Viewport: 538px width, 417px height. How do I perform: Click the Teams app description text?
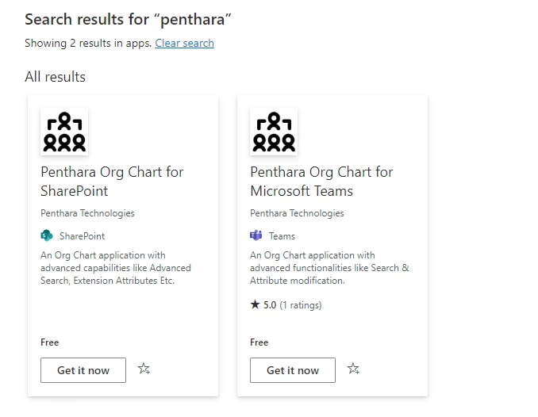point(329,268)
